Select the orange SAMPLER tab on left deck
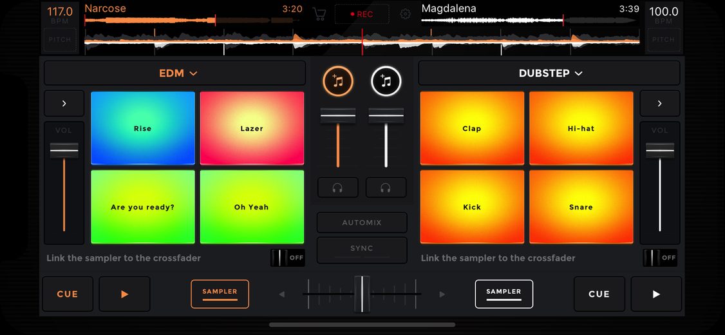This screenshot has width=725, height=335. (220, 294)
